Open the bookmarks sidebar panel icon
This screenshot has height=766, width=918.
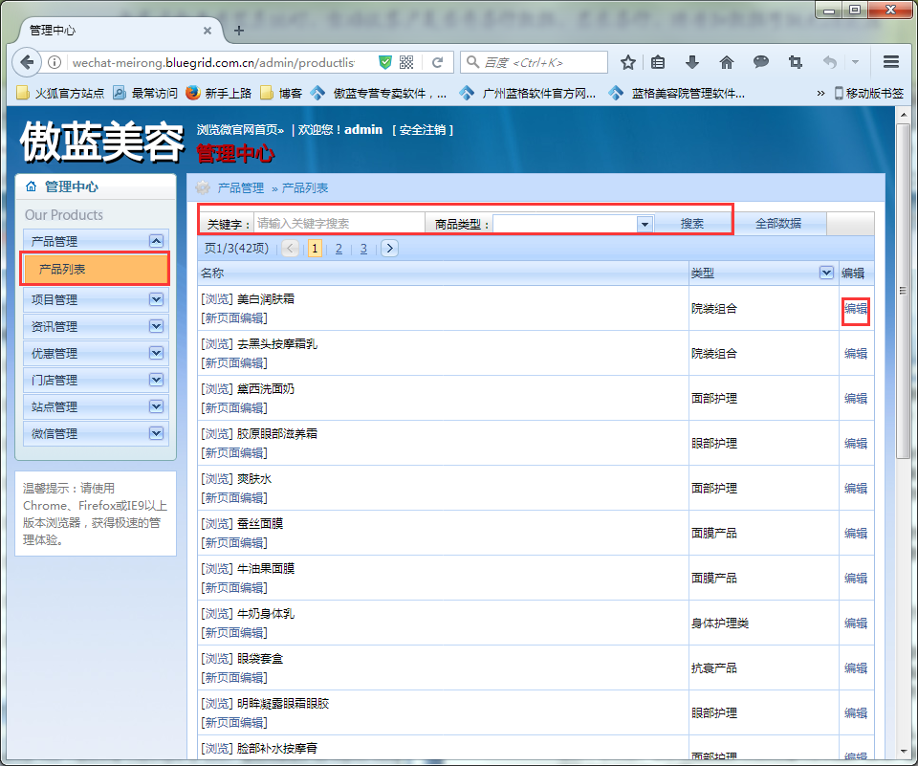point(658,61)
